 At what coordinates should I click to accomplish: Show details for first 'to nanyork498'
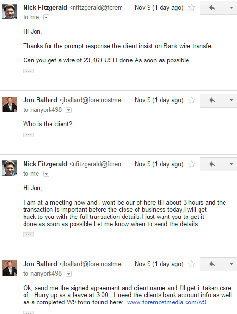69,110
